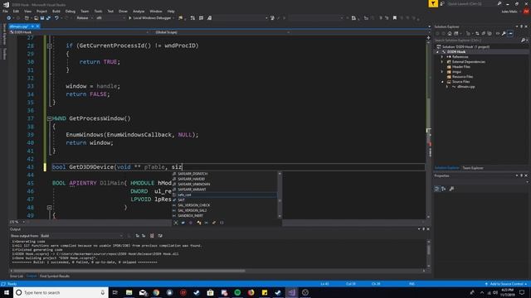Select SAFEARR_DISPATCH in the IntelliSense list
531x298 pixels.
[225, 174]
